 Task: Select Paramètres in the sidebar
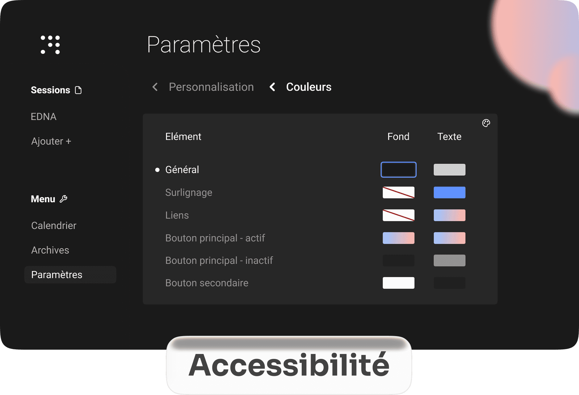pos(57,275)
